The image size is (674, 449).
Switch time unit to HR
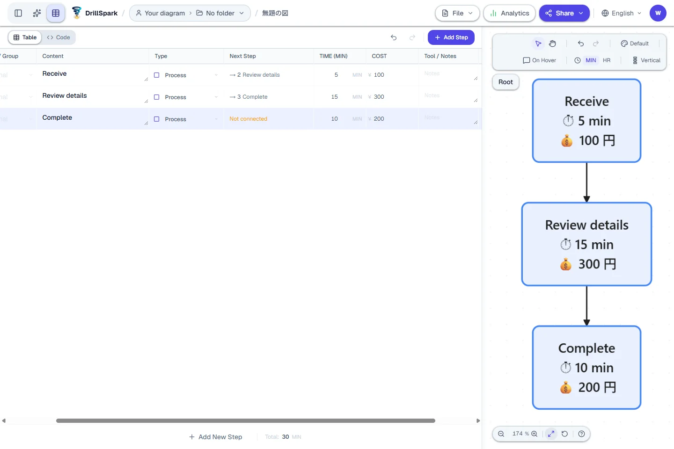607,60
